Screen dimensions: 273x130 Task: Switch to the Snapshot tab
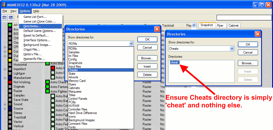[x=207, y=25]
